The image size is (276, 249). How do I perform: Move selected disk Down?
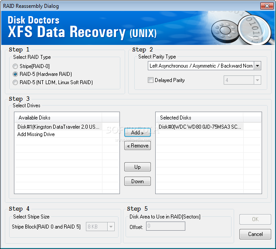pyautogui.click(x=137, y=181)
